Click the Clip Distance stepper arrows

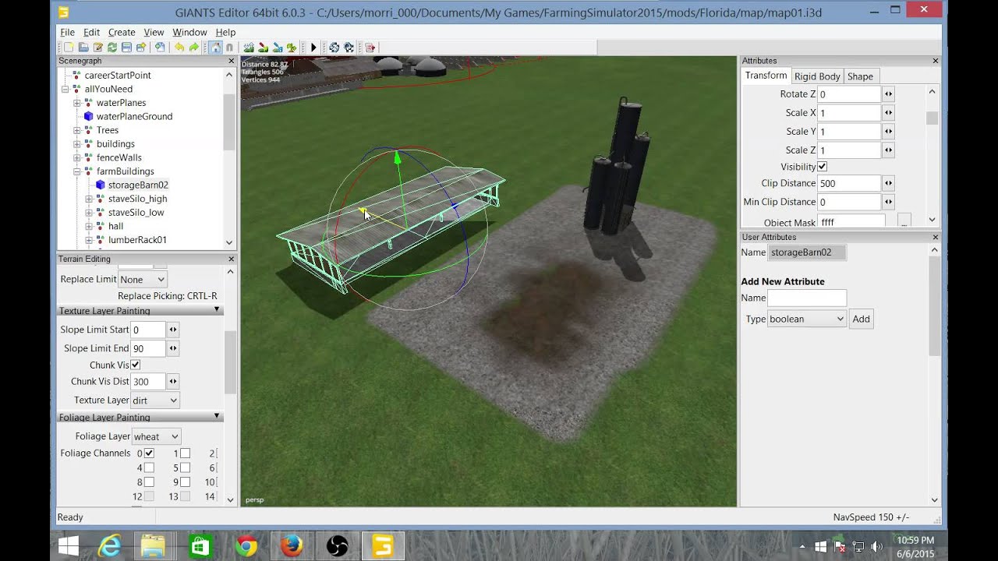[x=888, y=184]
